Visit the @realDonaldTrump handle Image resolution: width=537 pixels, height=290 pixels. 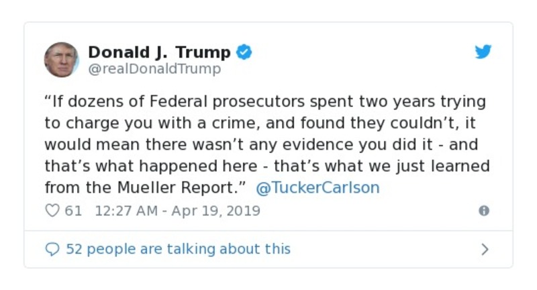(x=154, y=68)
